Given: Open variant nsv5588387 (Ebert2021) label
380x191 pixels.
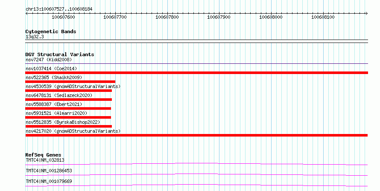Looking at the screenshot, I should pos(54,104).
